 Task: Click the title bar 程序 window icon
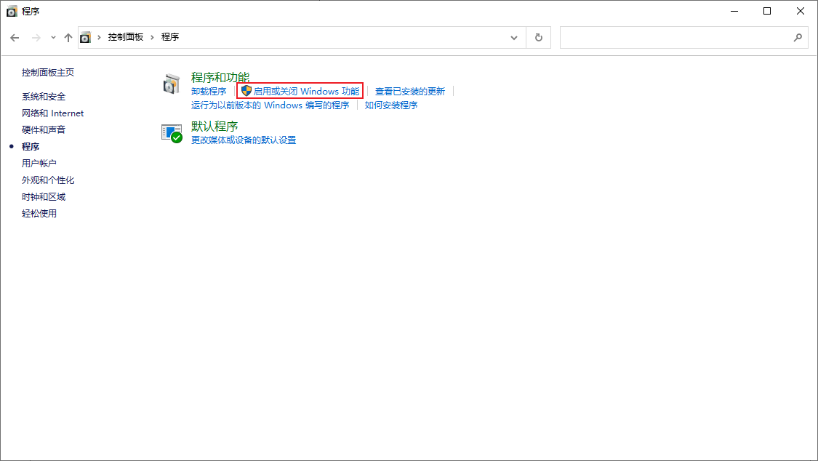(12, 11)
